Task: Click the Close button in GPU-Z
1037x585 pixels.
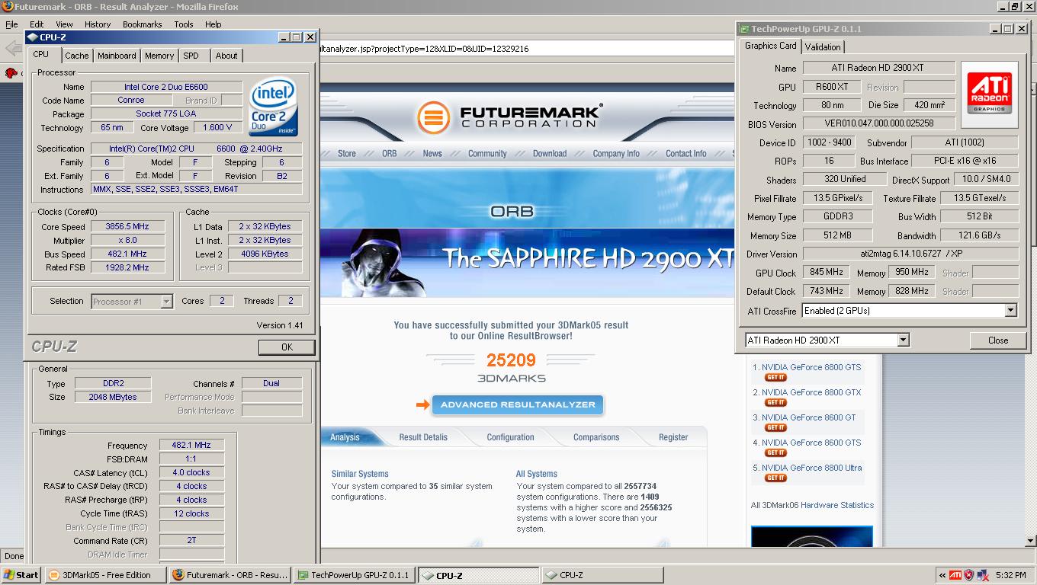Action: (998, 340)
